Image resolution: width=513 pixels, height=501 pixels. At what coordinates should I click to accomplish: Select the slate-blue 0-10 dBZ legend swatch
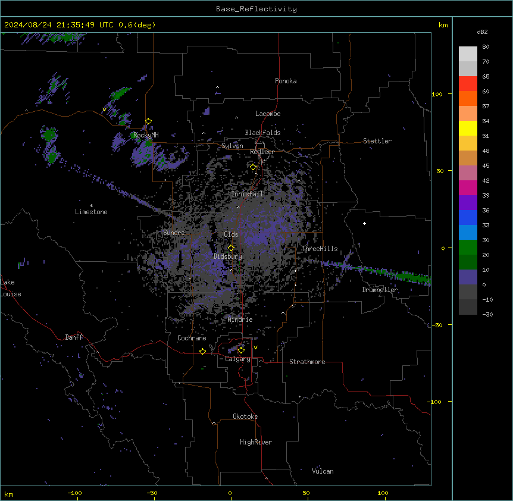(x=468, y=277)
